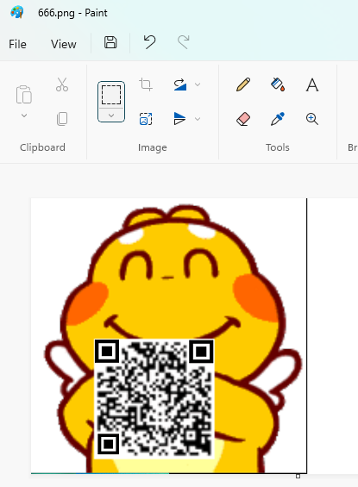Click the Redo arrow icon
This screenshot has width=358, height=487.
[184, 42]
